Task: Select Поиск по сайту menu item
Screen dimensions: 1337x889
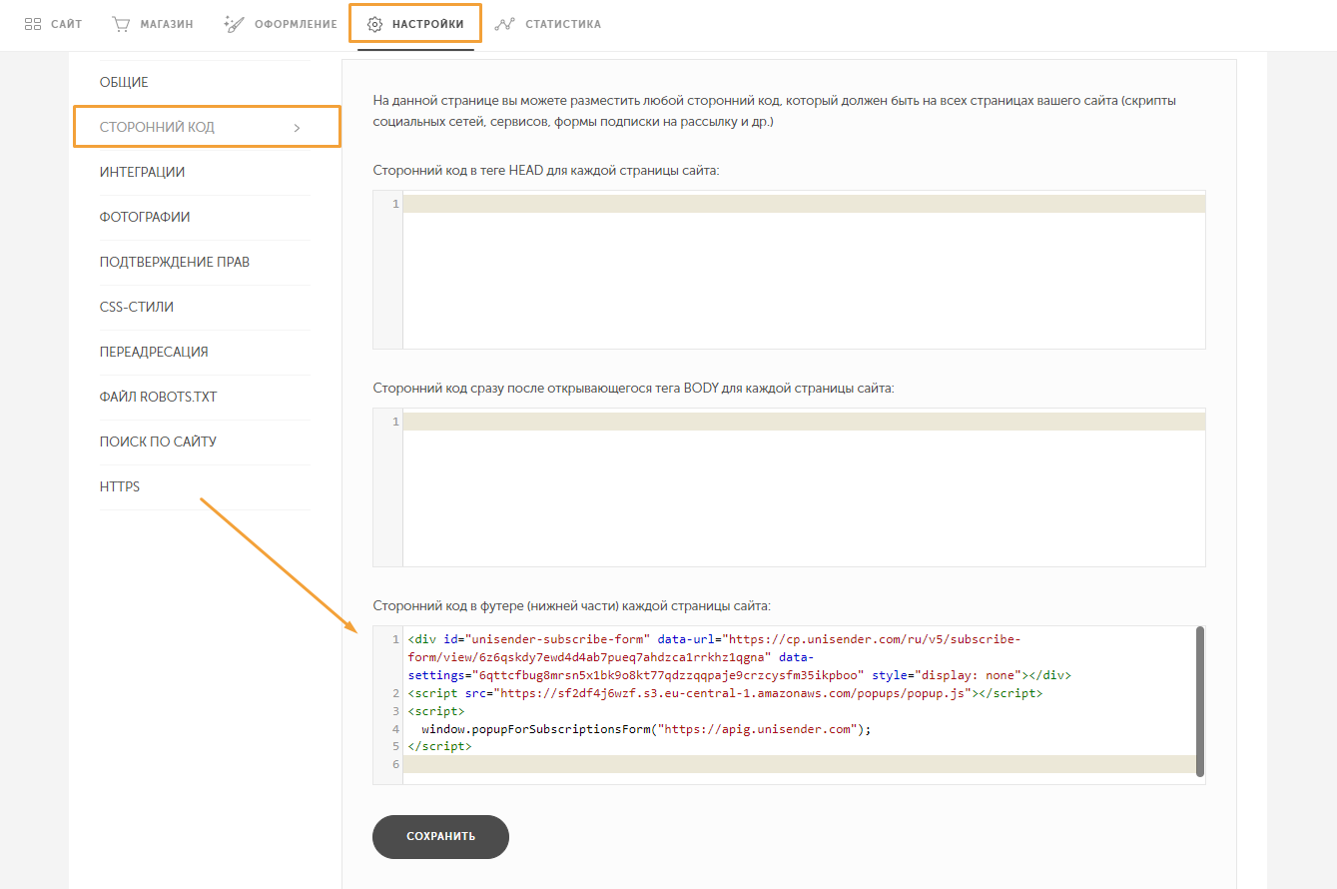Action: pos(158,442)
